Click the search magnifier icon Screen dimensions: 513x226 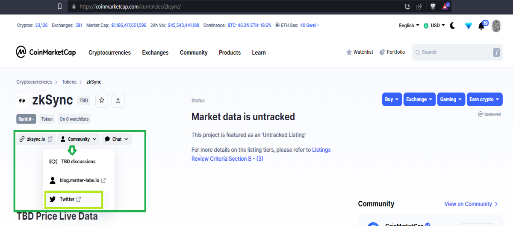(x=418, y=52)
